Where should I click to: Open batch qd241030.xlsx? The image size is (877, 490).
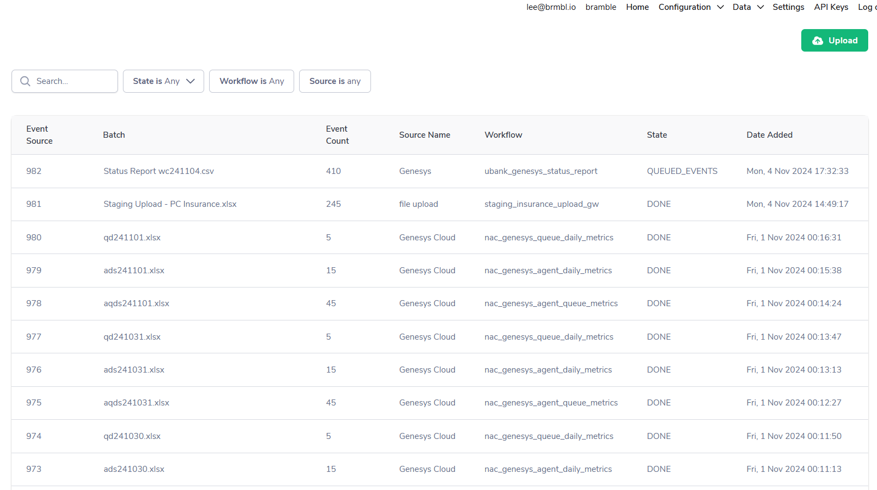(132, 436)
